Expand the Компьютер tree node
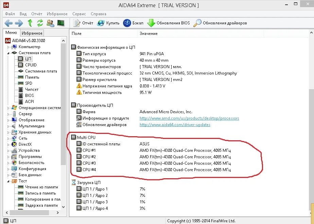This screenshot has width=314, height=224. coord(8,47)
